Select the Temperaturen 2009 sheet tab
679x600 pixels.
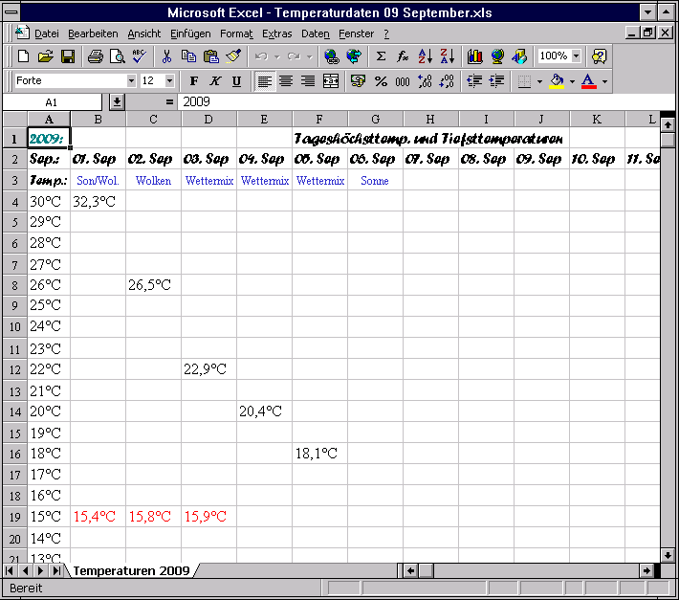tap(131, 570)
